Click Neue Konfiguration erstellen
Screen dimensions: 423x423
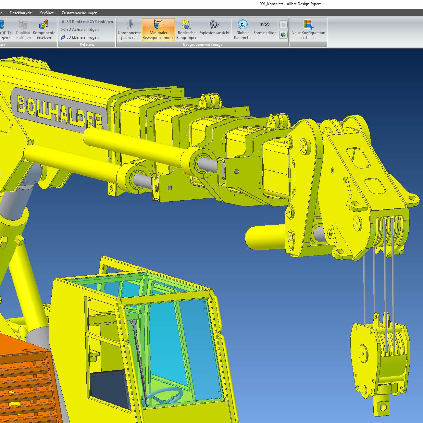tap(308, 30)
